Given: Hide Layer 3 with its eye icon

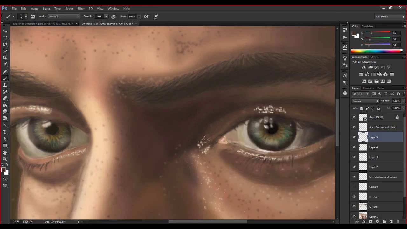Looking at the screenshot, I should [x=354, y=157].
